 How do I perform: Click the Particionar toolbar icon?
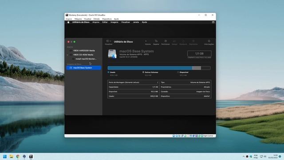166,41
